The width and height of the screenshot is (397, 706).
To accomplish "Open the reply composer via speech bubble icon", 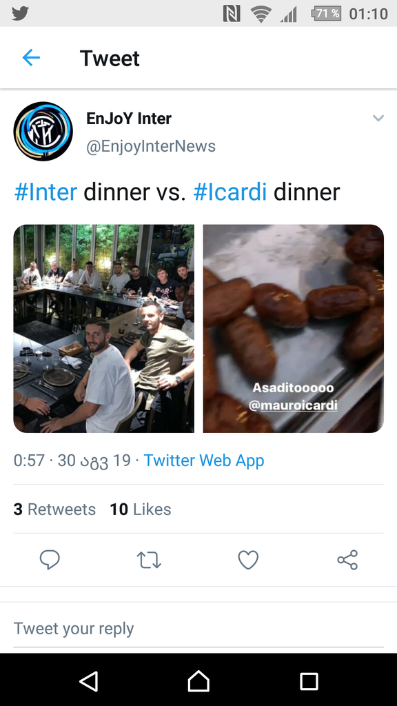I will [49, 561].
